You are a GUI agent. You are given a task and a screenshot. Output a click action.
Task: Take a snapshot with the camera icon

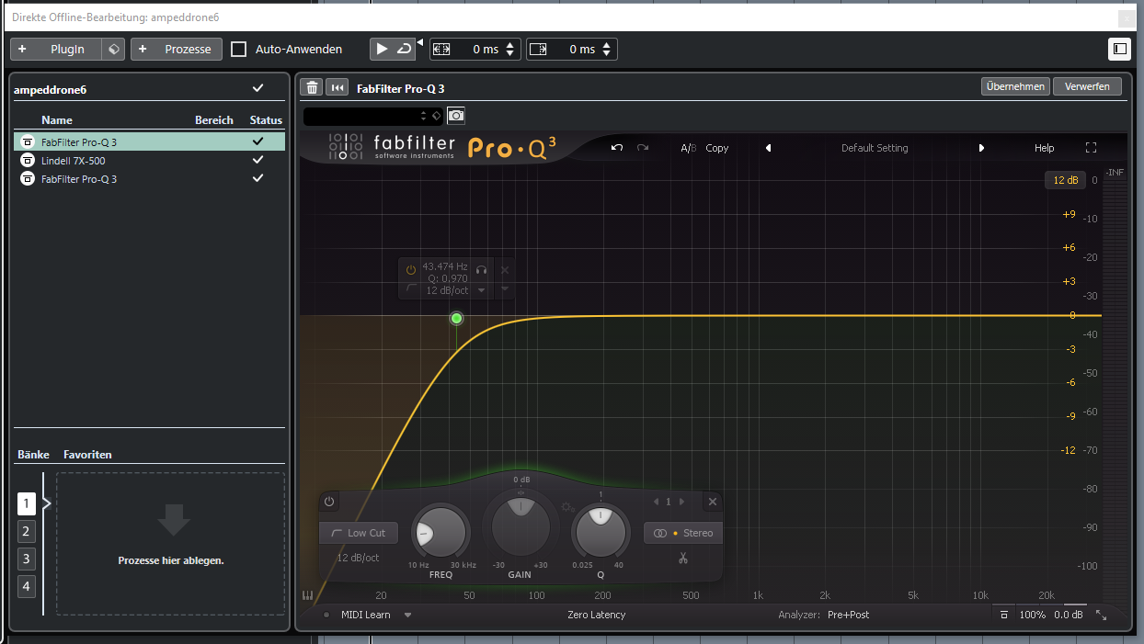point(456,116)
